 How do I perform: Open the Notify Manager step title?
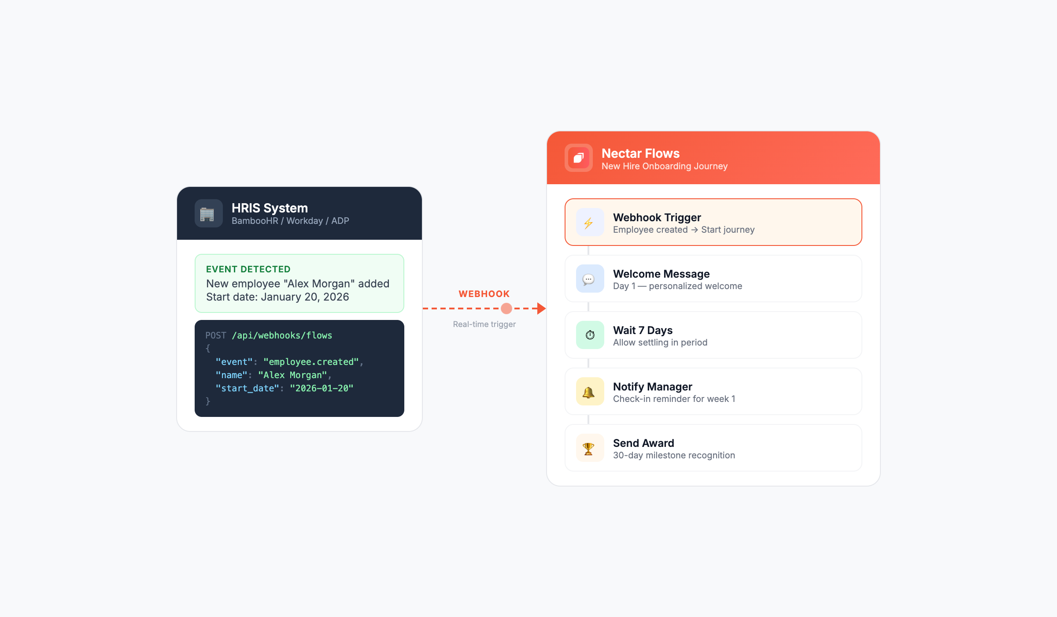652,387
